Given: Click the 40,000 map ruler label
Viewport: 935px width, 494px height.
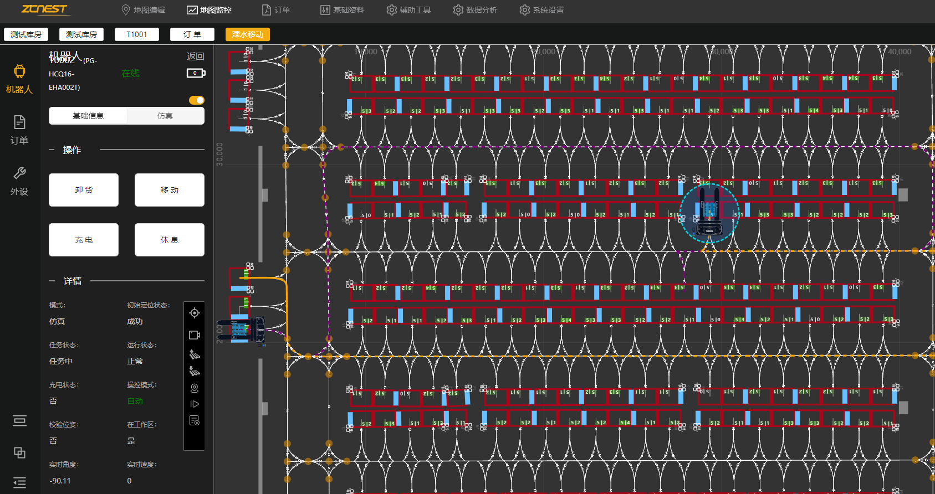Looking at the screenshot, I should pyautogui.click(x=900, y=52).
